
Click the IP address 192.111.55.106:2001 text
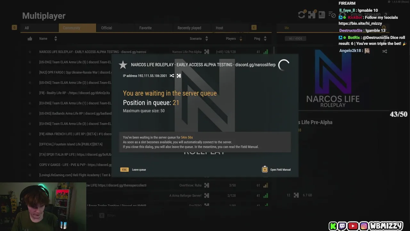[x=145, y=76]
